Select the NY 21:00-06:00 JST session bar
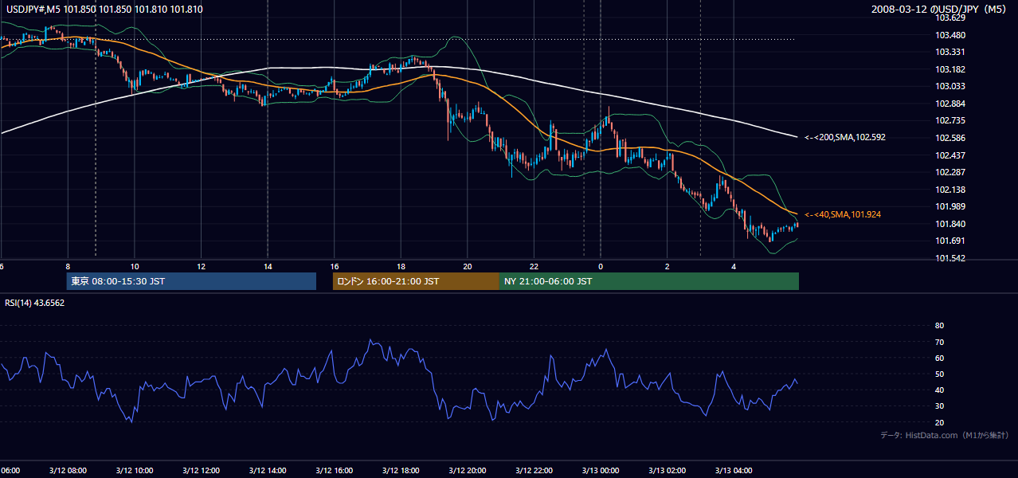The width and height of the screenshot is (1018, 478). click(649, 281)
